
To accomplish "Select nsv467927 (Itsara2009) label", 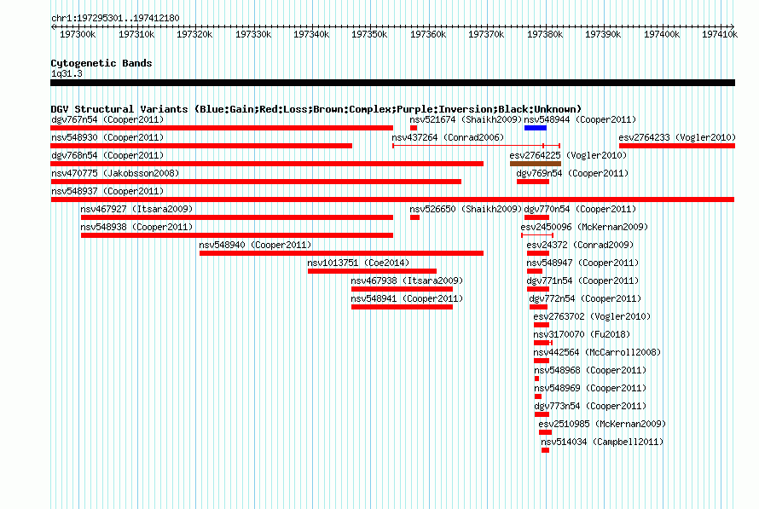I will 136,209.
